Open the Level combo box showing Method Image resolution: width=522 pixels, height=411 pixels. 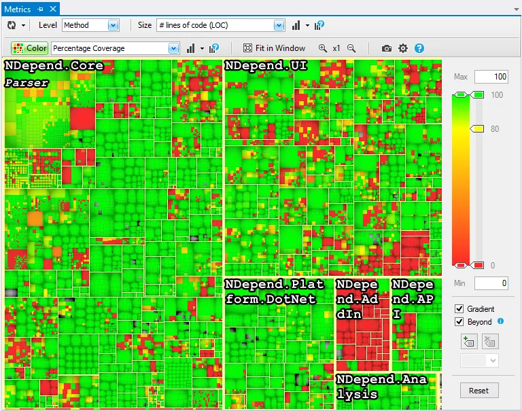pyautogui.click(x=90, y=25)
